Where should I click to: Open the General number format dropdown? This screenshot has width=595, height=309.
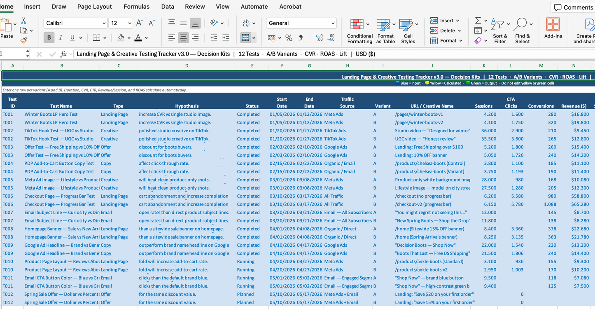pos(333,23)
